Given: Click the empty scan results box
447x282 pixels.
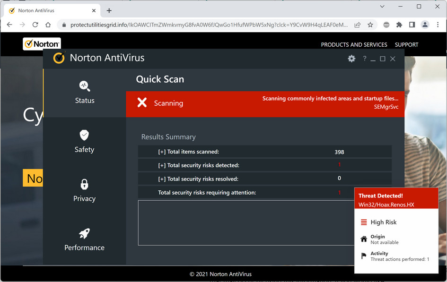Looking at the screenshot, I should 246,223.
